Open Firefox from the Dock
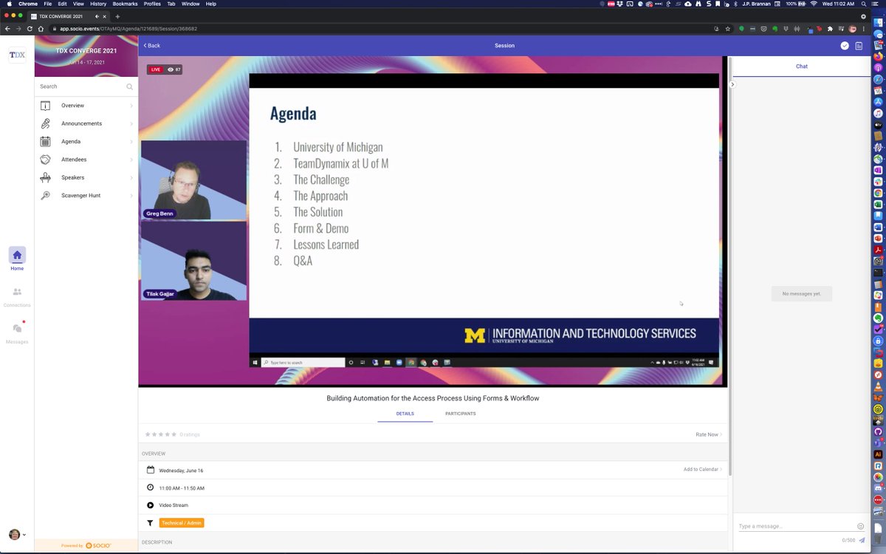 879,56
